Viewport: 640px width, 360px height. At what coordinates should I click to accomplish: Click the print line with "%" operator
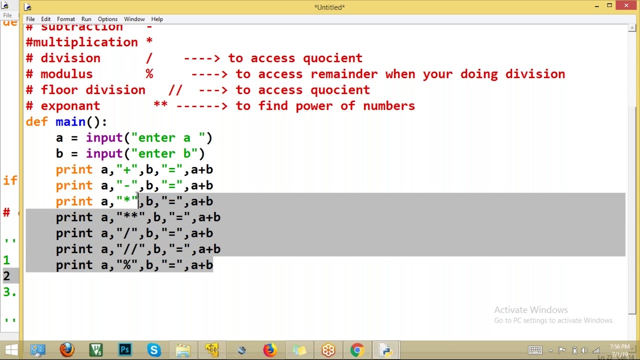click(134, 265)
